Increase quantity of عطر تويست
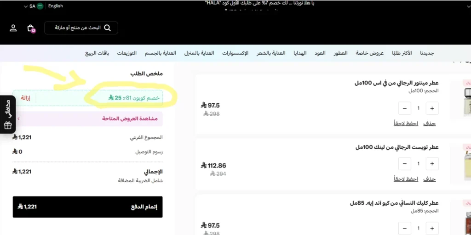The height and width of the screenshot is (235, 471). point(432,164)
